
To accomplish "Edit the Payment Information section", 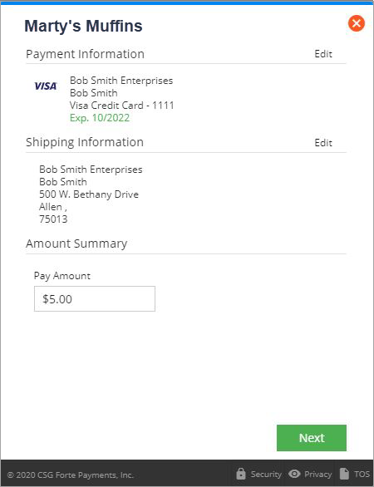I will (x=323, y=54).
